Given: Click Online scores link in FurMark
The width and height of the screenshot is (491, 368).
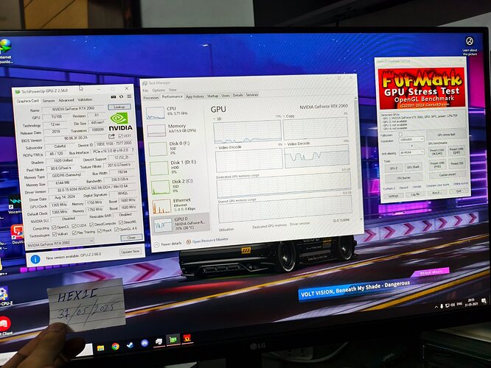Looking at the screenshot, I should [x=461, y=184].
